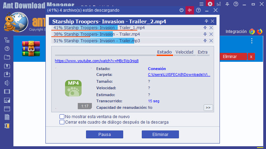Image resolution: width=266 pixels, height=149 pixels.
Task: Click the download arrow icon in sidebar
Action: [7, 74]
